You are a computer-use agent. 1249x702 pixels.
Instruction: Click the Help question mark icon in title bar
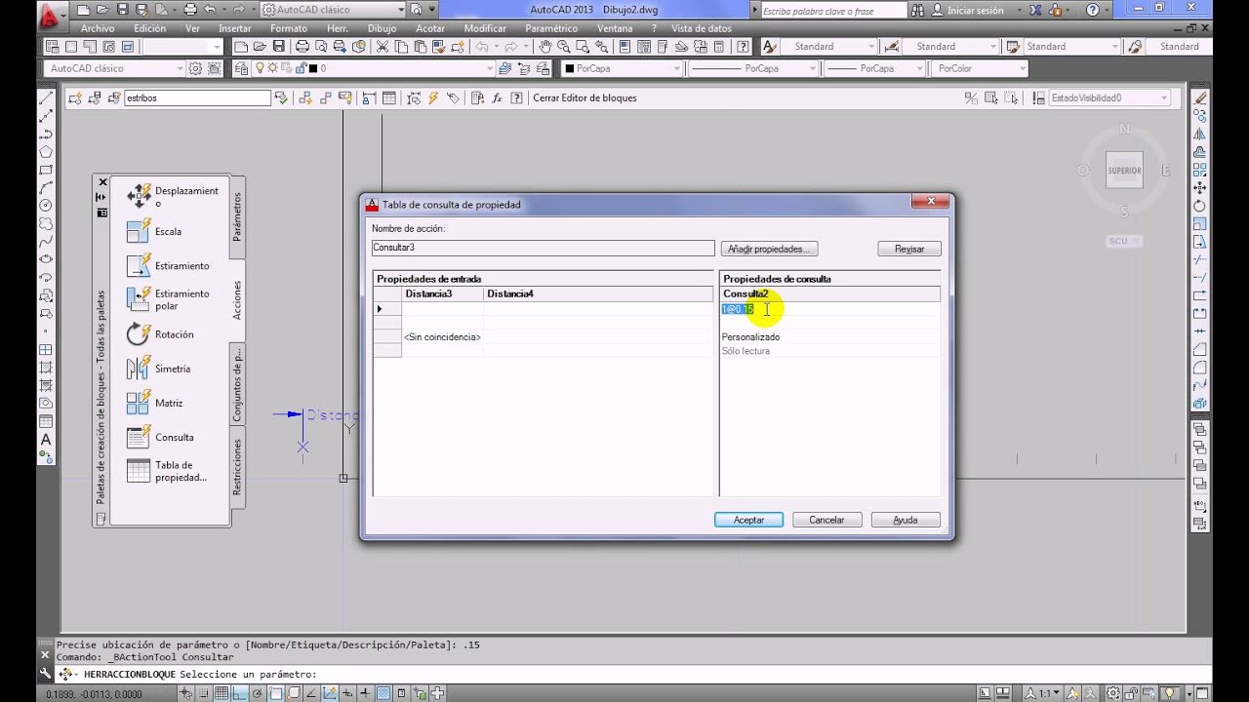pos(1092,10)
